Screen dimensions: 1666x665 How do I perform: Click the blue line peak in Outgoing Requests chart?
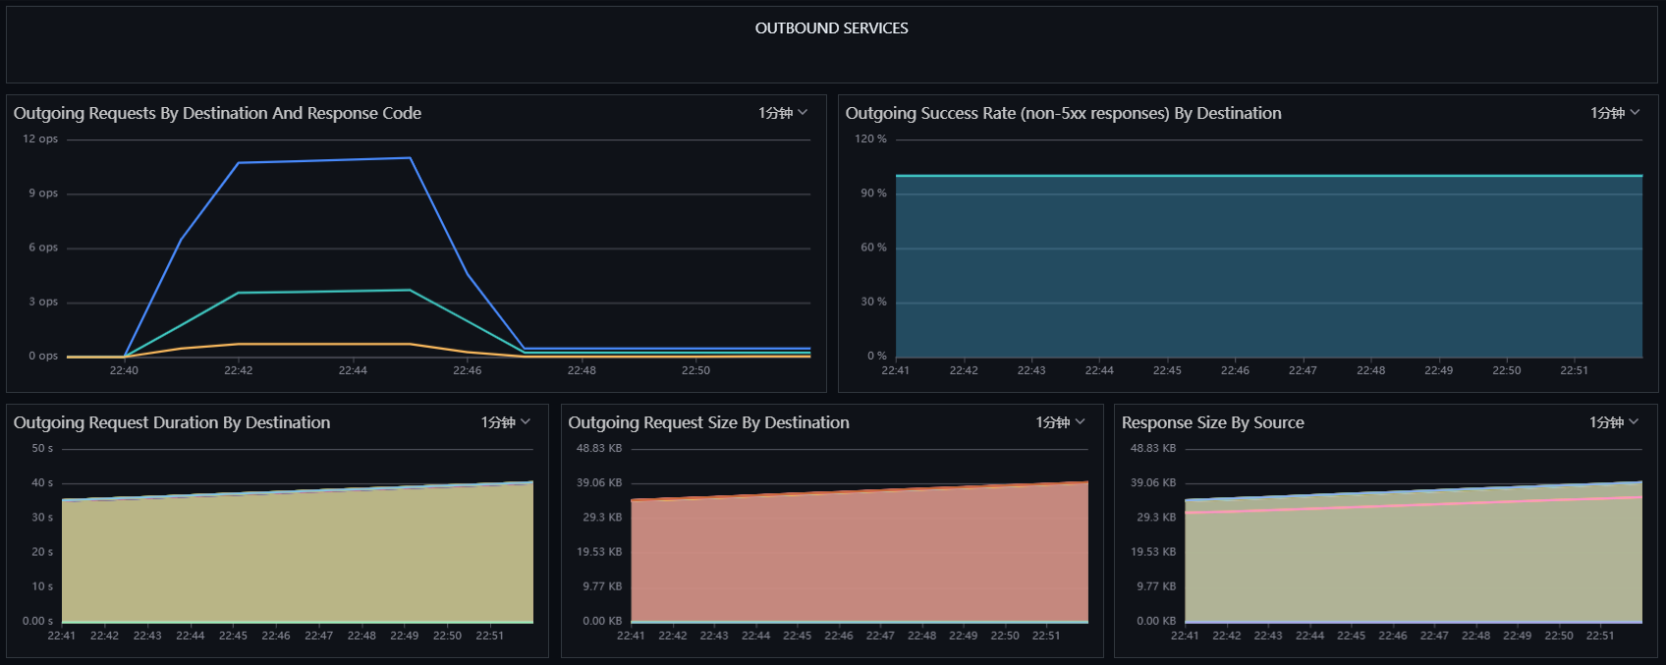410,158
